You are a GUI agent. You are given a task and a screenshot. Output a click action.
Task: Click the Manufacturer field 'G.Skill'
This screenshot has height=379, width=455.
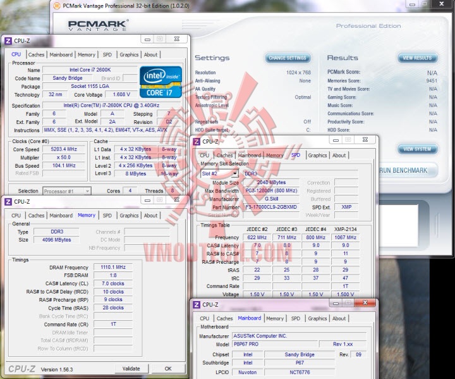point(271,199)
